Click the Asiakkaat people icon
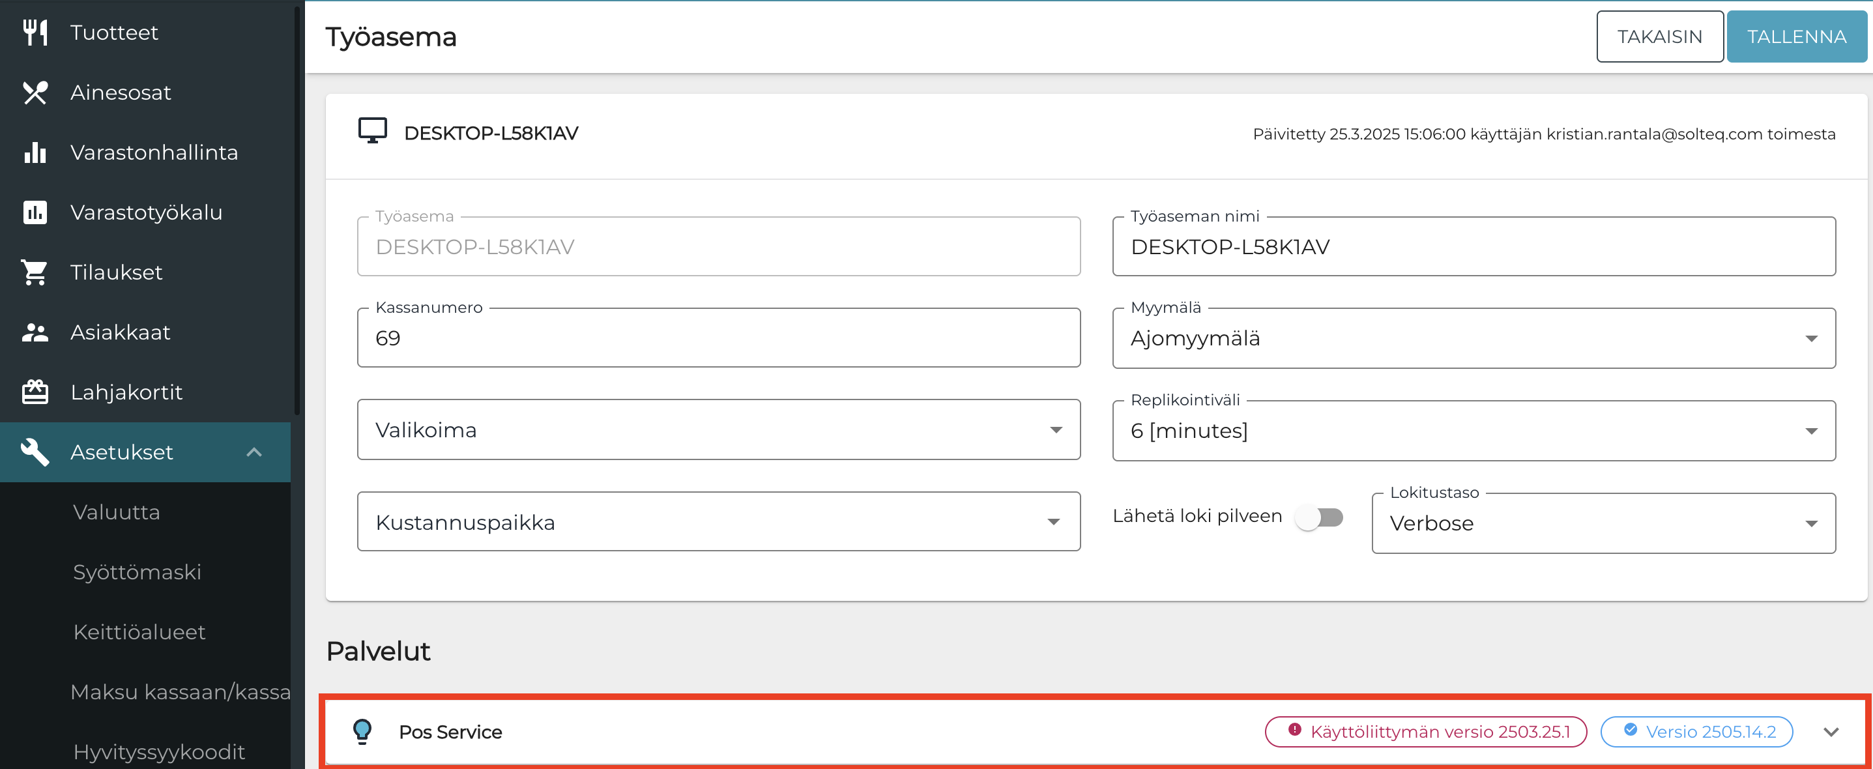This screenshot has width=1873, height=769. pyautogui.click(x=35, y=332)
